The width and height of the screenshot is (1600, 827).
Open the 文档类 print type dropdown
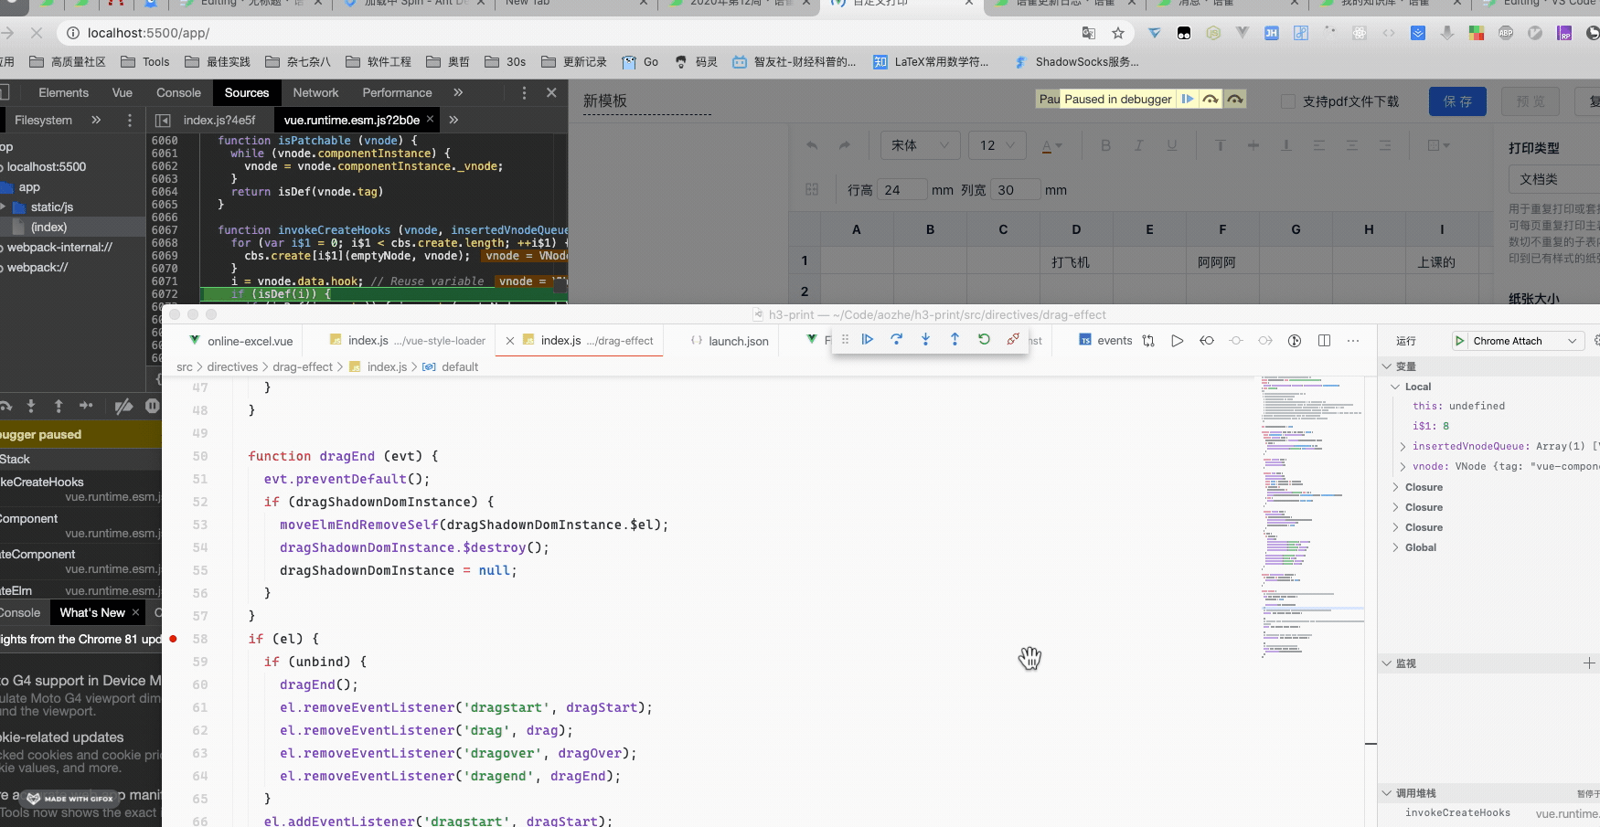click(1554, 179)
